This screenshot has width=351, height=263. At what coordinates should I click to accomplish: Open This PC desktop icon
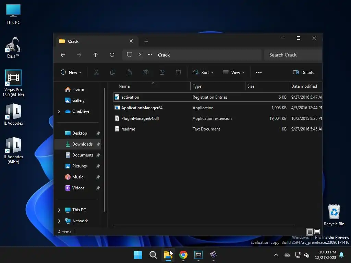[x=13, y=14]
